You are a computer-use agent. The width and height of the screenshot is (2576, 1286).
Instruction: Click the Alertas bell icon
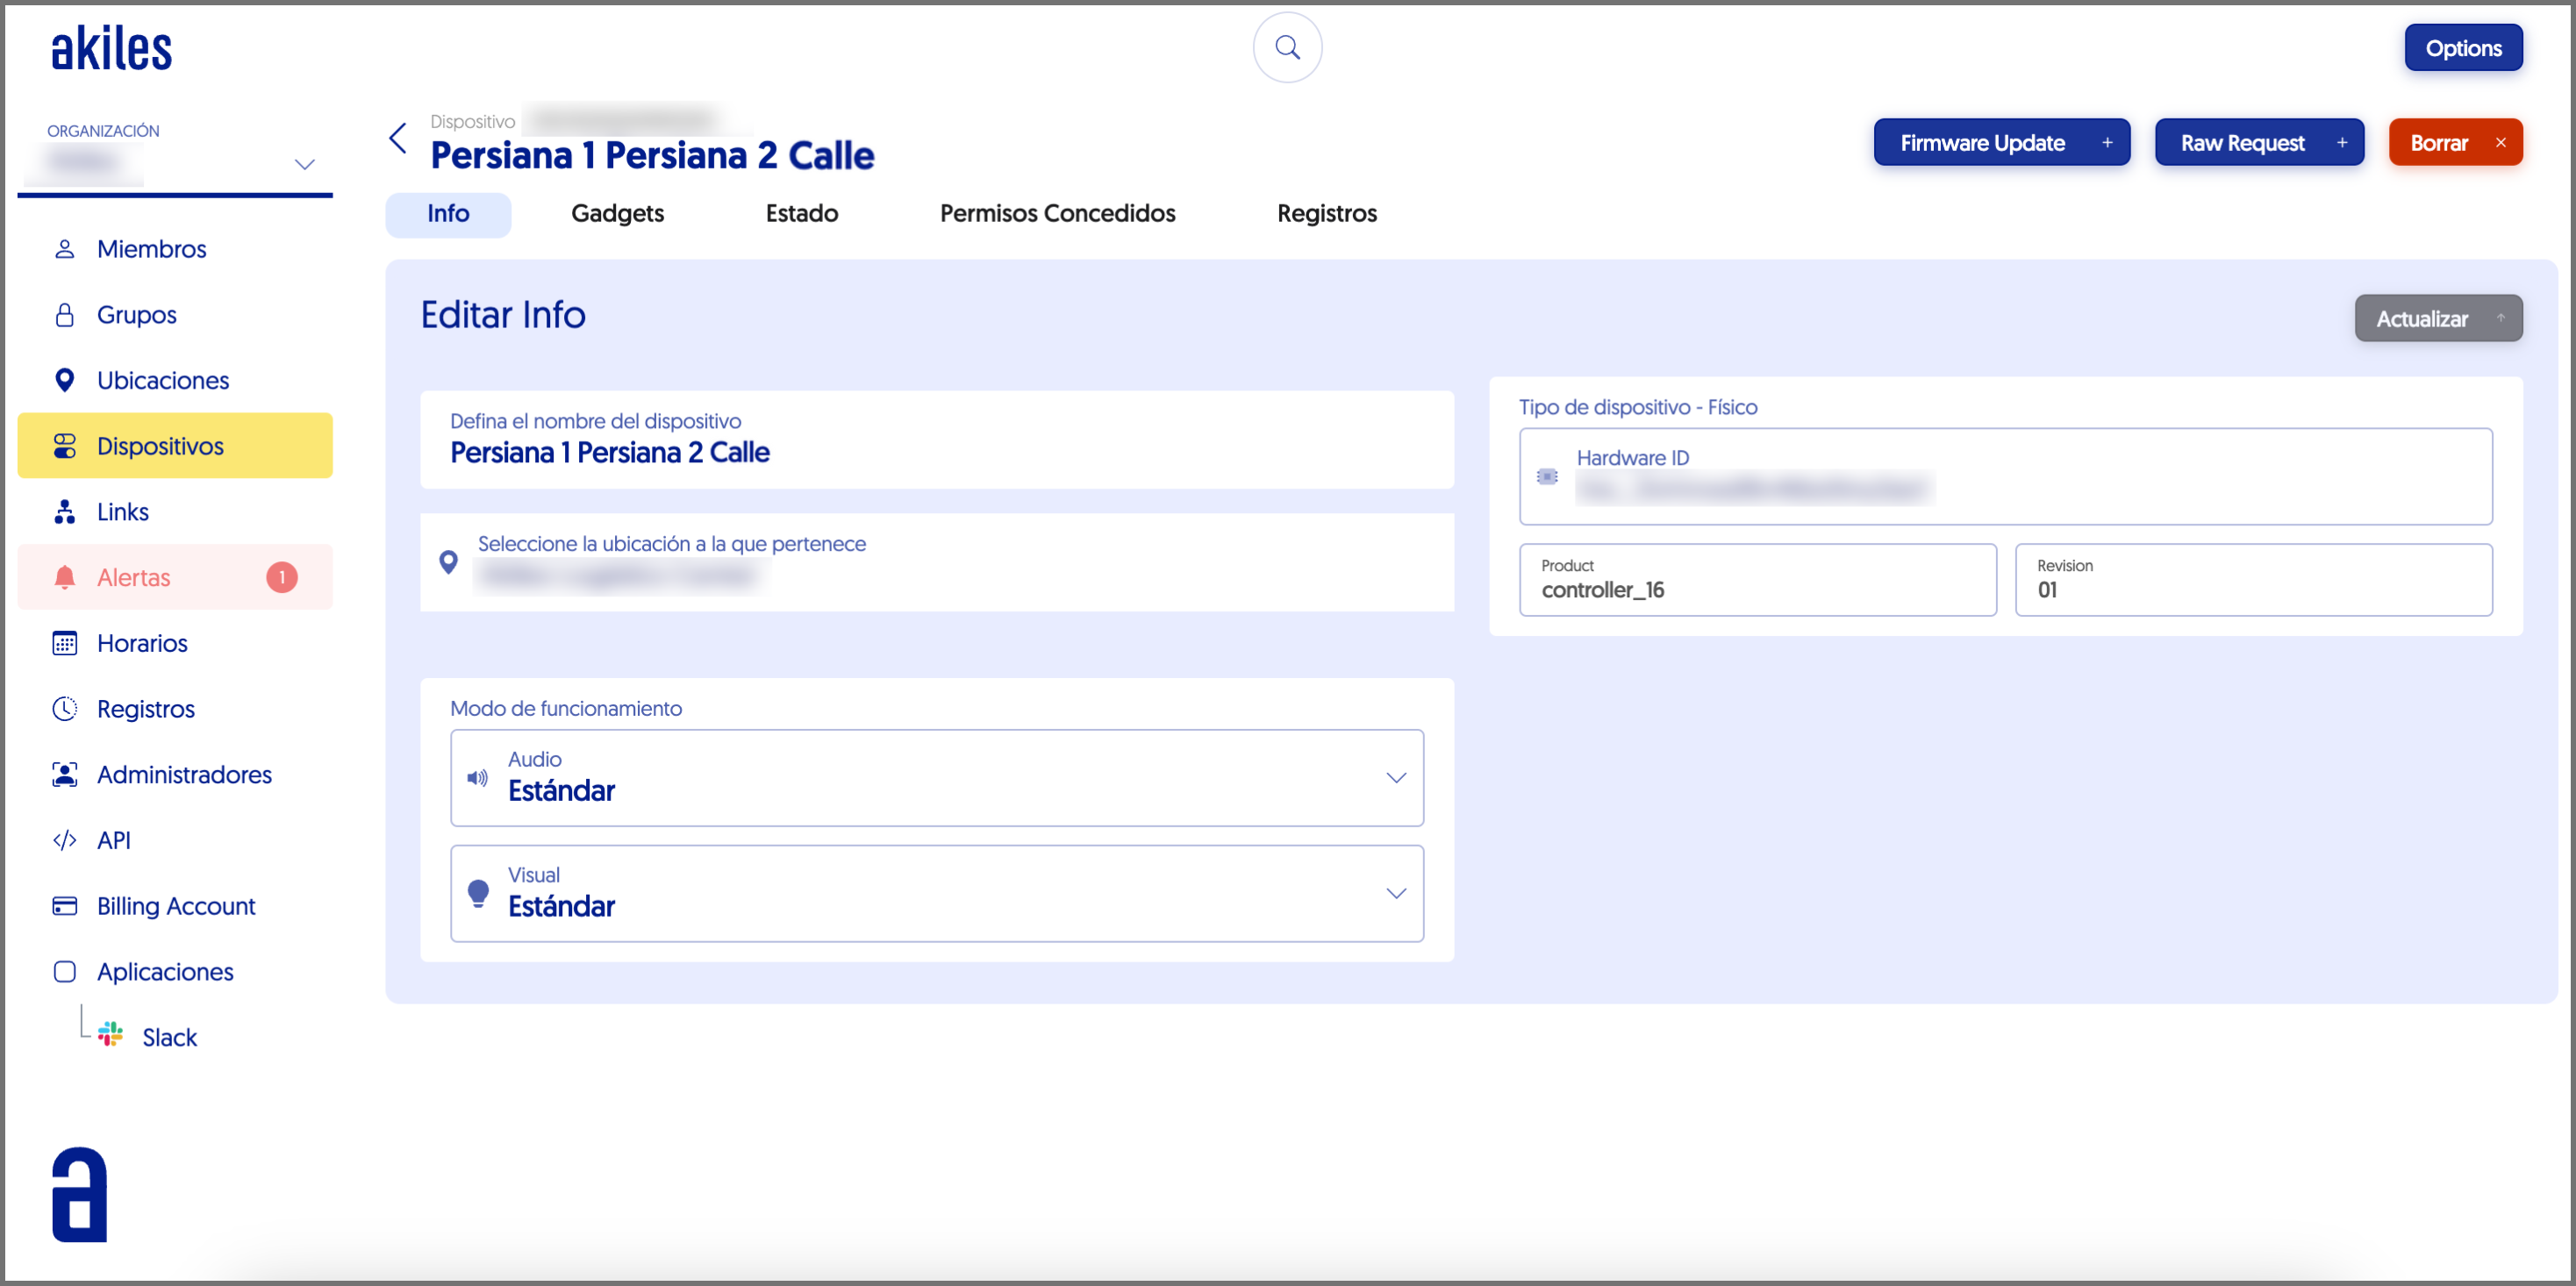click(64, 577)
